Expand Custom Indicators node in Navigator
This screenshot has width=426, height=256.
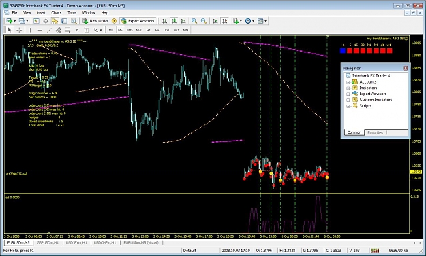tap(348, 100)
